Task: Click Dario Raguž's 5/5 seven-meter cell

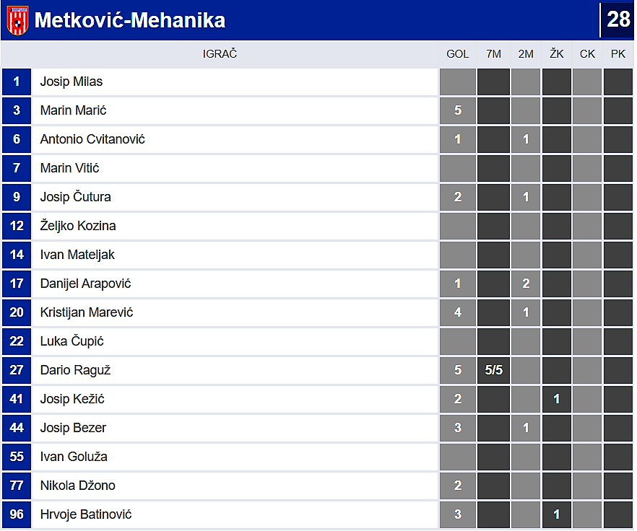Action: [x=494, y=370]
